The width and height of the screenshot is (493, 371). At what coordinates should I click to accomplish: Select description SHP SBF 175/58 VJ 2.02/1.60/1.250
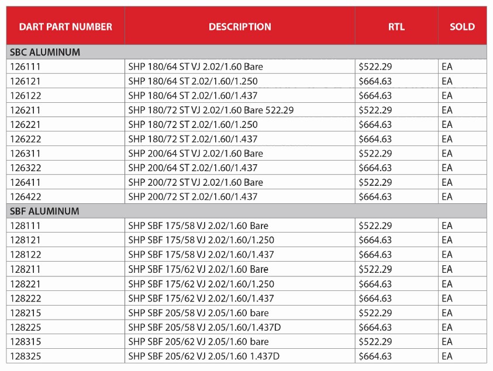(201, 240)
